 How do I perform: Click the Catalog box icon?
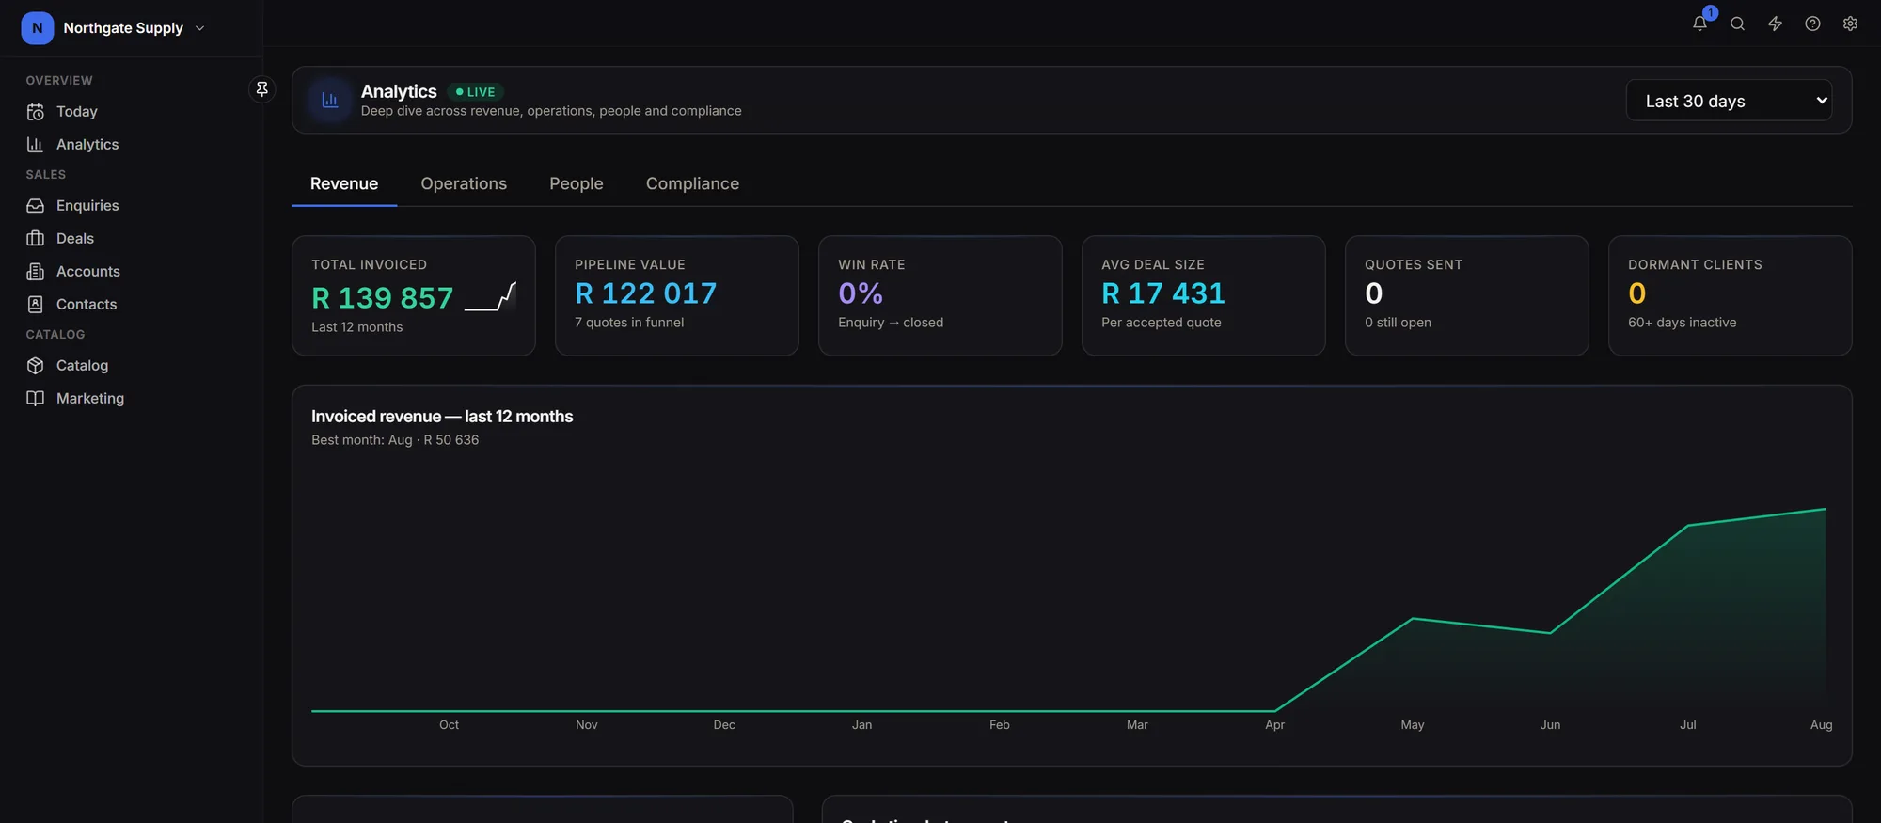[36, 366]
